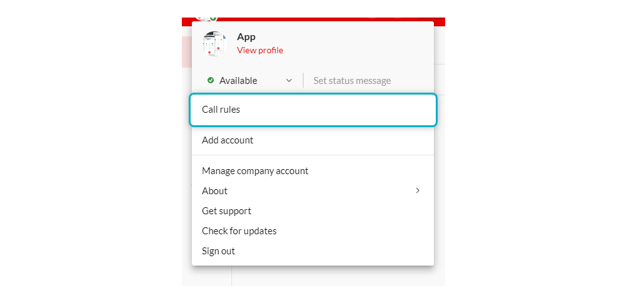Click the divider between Available and status message

303,81
